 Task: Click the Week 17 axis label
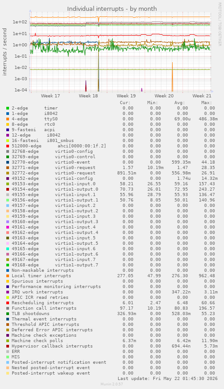[50, 96]
